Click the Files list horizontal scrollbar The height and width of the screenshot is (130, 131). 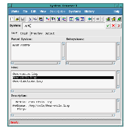tap(63, 91)
